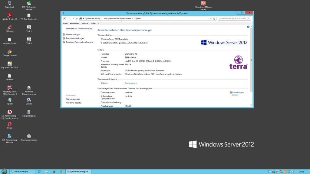
Task: Launch CCleaner from the desktop
Action: [x=9, y=29]
